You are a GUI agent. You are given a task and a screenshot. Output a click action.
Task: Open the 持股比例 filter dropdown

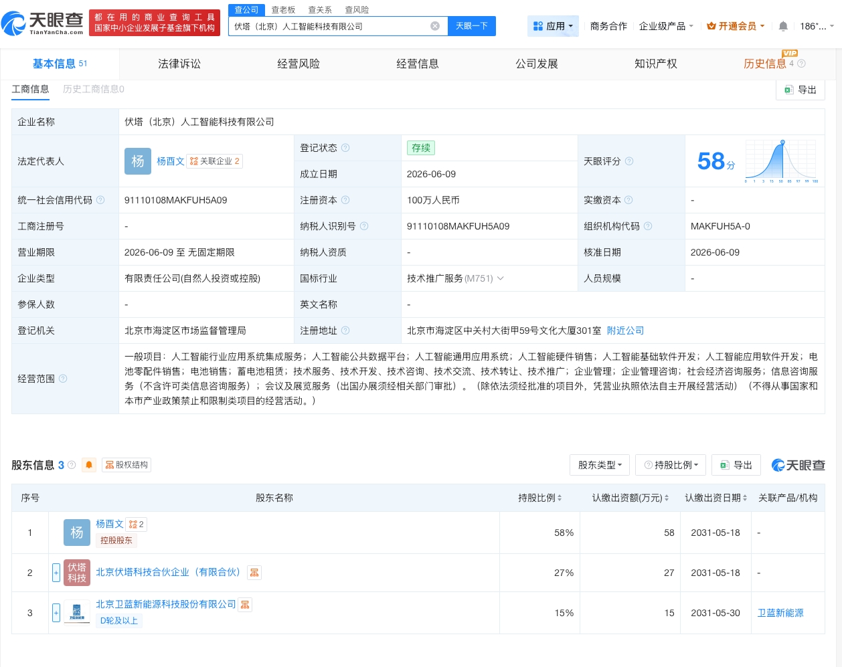click(x=671, y=465)
